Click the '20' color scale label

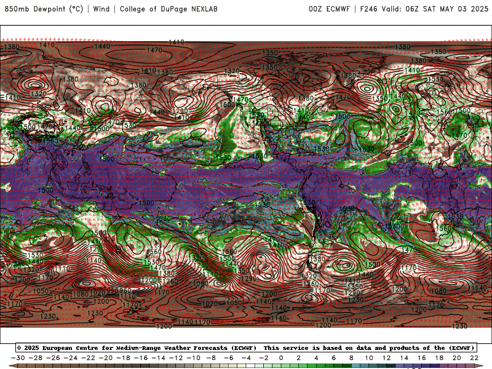(456, 358)
